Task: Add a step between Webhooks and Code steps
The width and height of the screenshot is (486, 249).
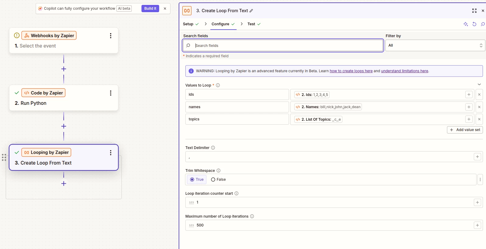Action: 64,69
